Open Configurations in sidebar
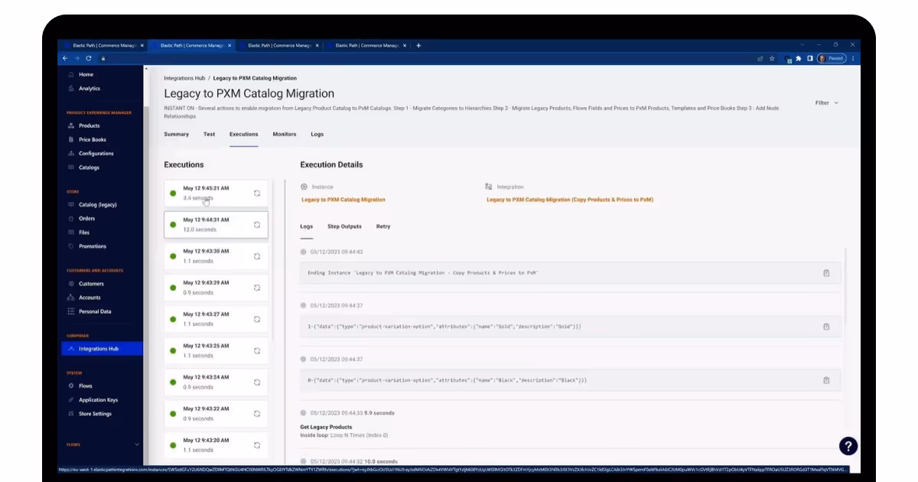 coord(96,153)
